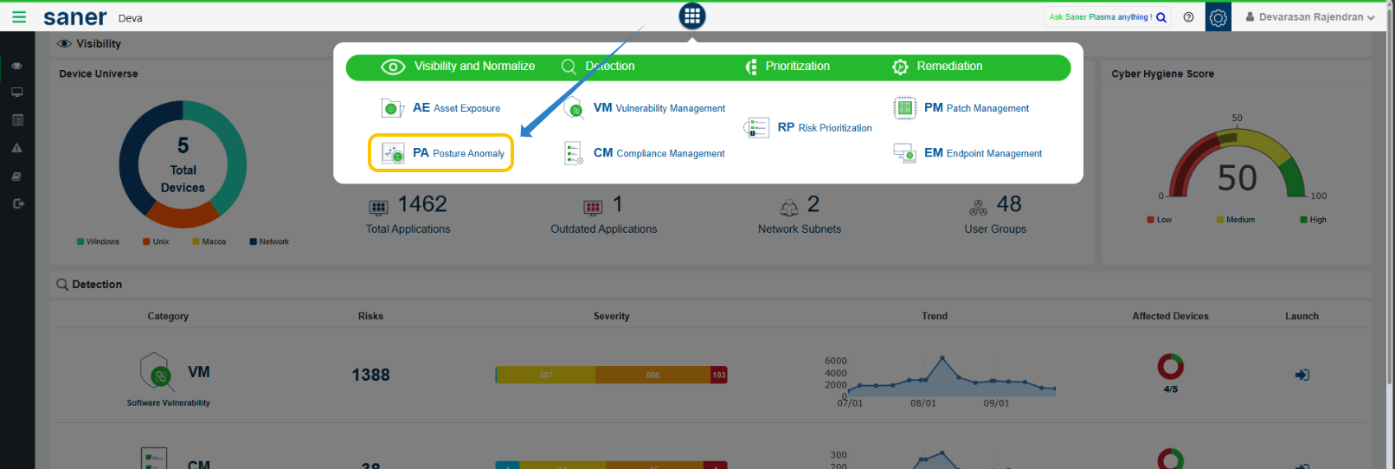Viewport: 1395px width, 469px height.
Task: Toggle Macos legend in Device Universe chart
Action: (x=209, y=241)
